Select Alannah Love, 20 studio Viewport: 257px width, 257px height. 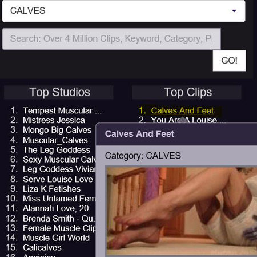coord(56,208)
